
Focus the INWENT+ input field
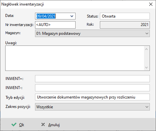click(92, 79)
